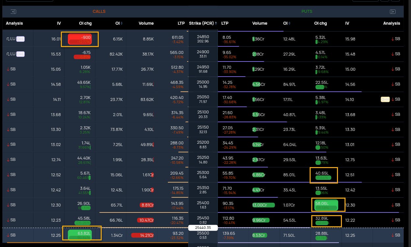This screenshot has height=247, width=411.
Task: Click the calls SB tag in the 25100 row
Action: [11, 114]
